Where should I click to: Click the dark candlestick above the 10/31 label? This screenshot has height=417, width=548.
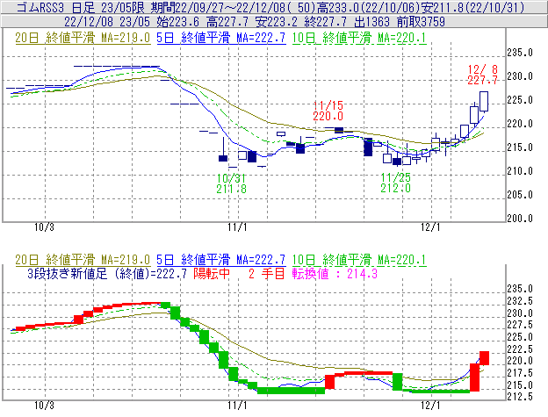pyautogui.click(x=223, y=158)
